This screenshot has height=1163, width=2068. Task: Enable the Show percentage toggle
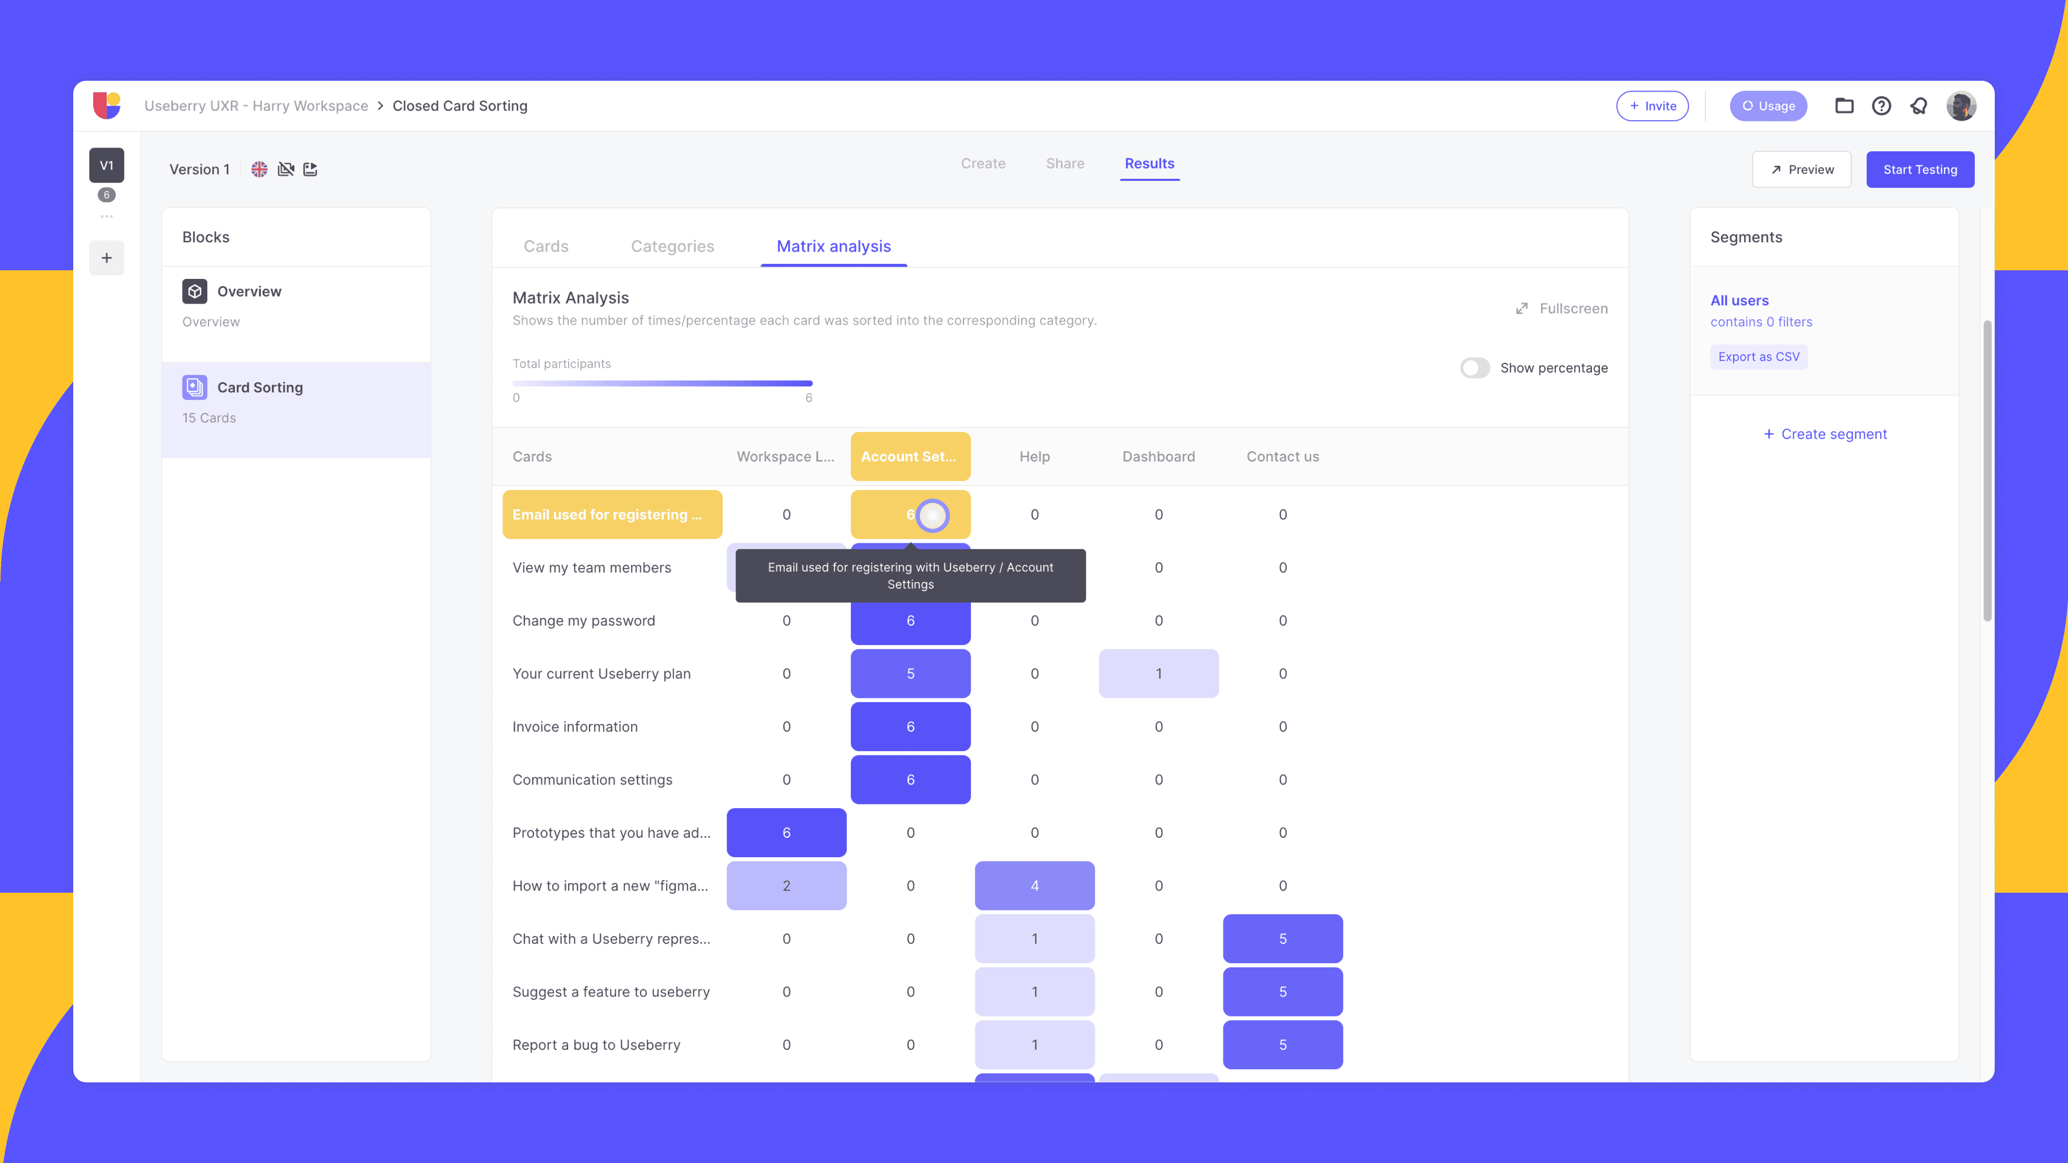coord(1474,368)
